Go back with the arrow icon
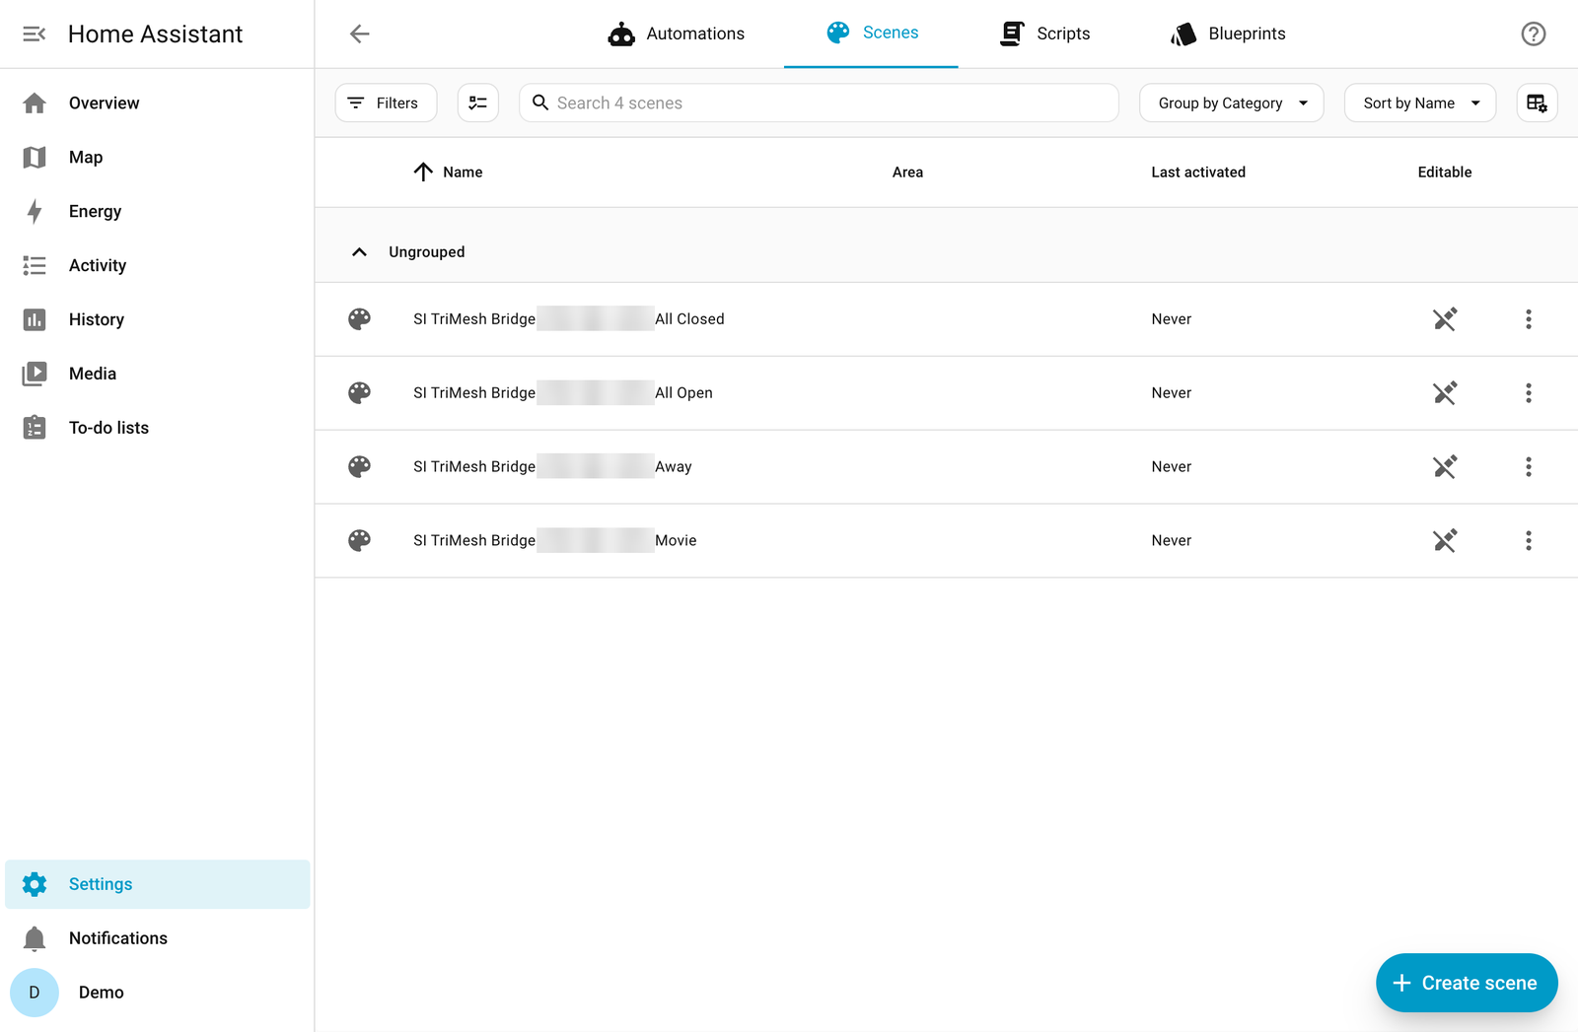The height and width of the screenshot is (1032, 1578). pyautogui.click(x=360, y=34)
